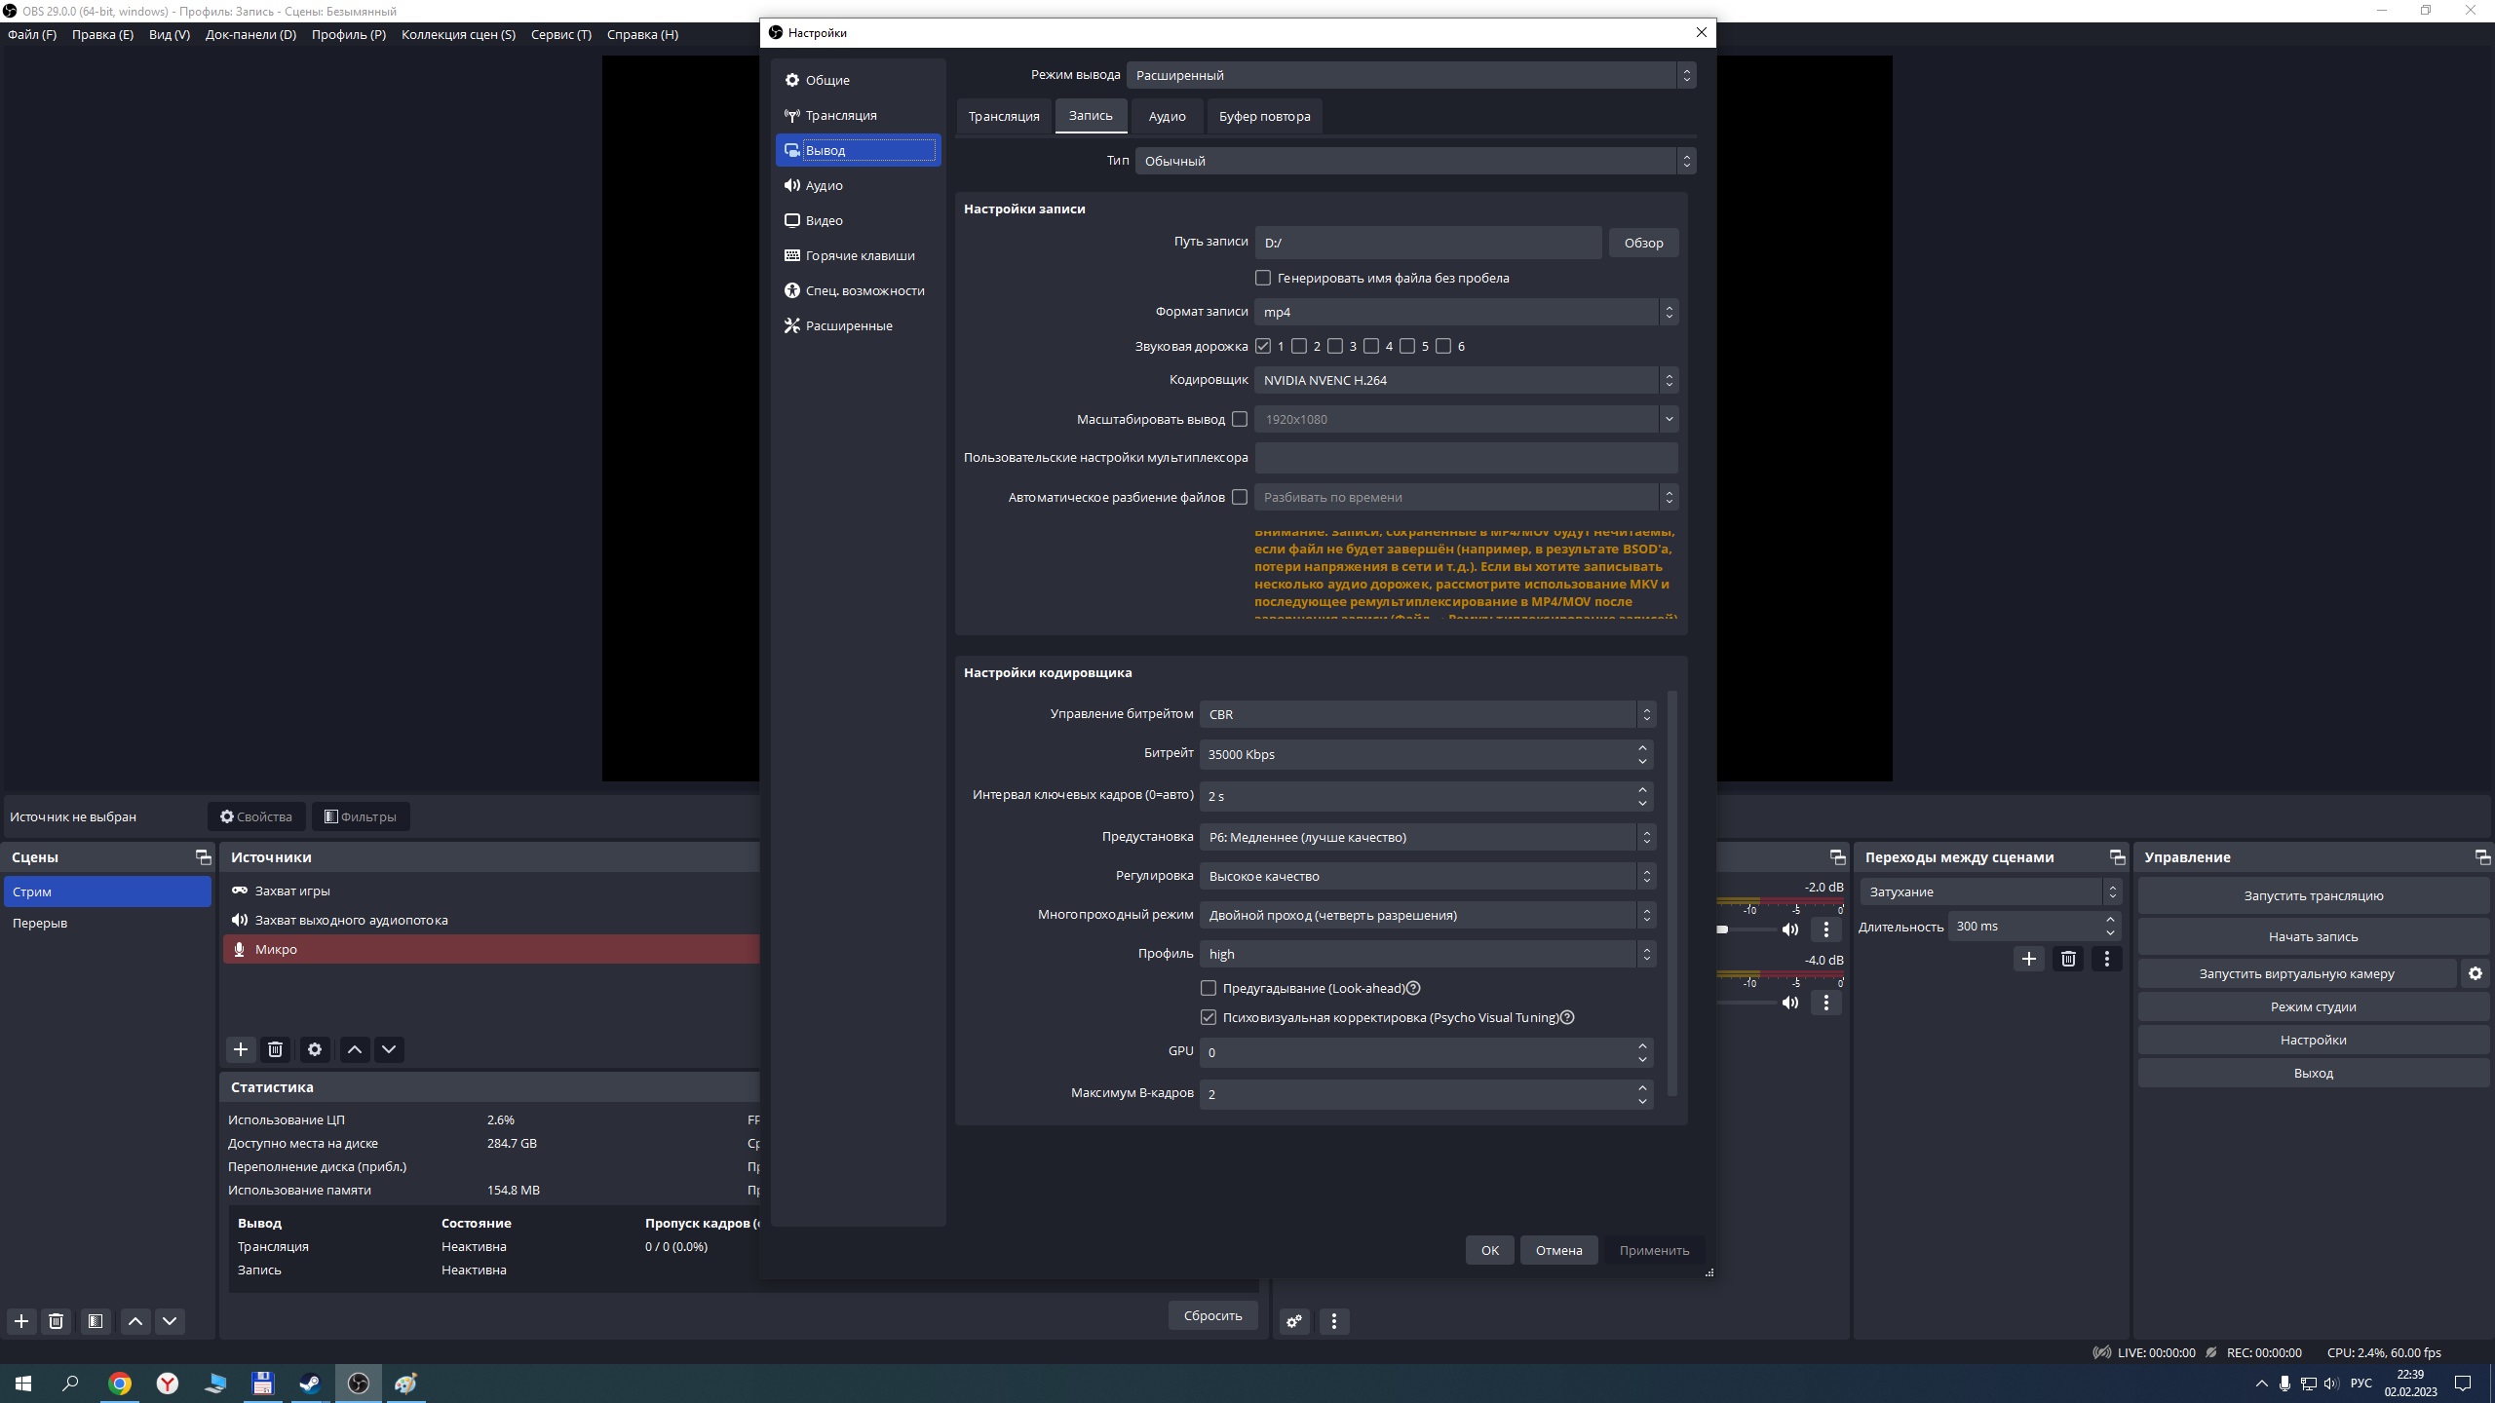Check generate file name without space
This screenshot has width=2495, height=1403.
(x=1263, y=278)
